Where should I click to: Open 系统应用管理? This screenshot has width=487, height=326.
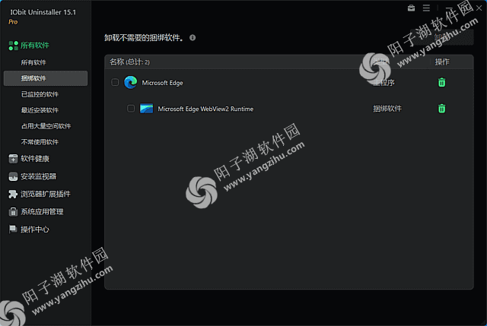tap(42, 212)
